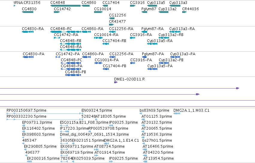Screen dimensions: 255x163
Task: Click the CG3916 gene label
Action: [138, 3]
